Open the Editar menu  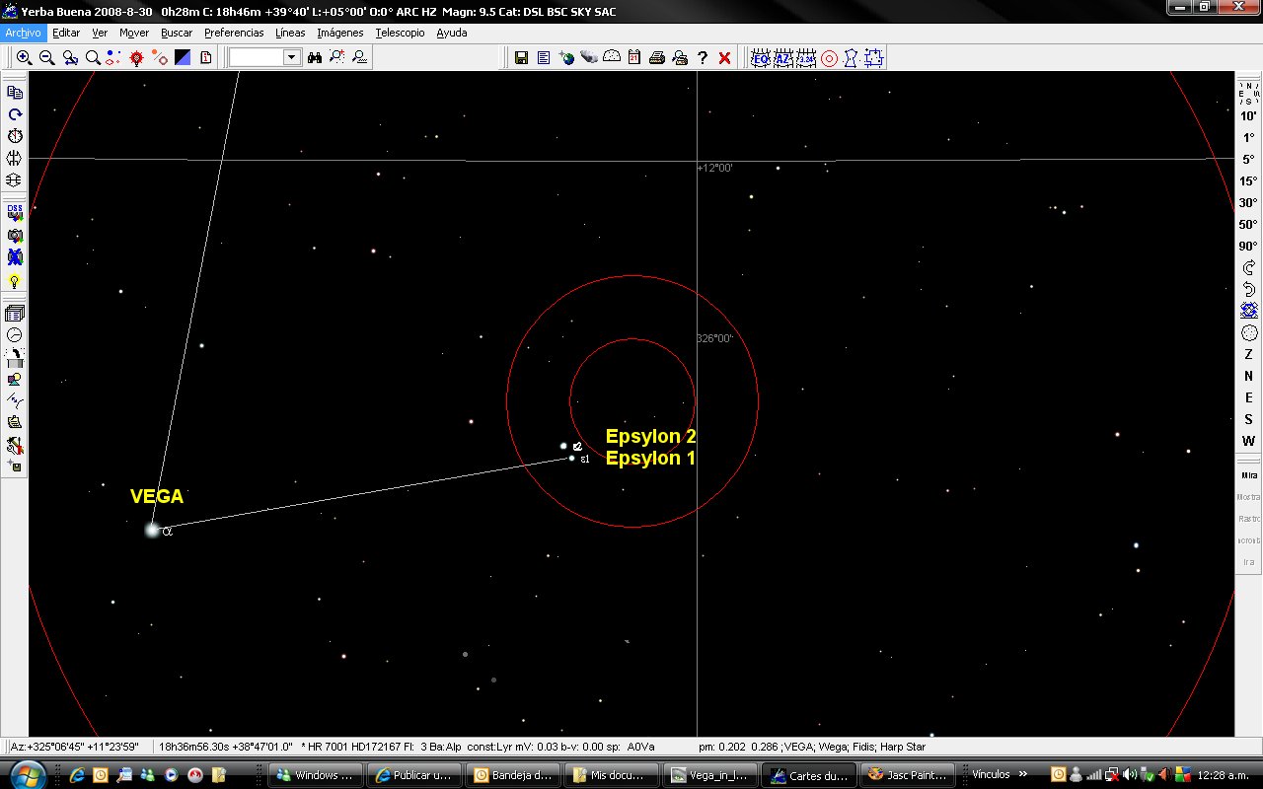click(x=66, y=33)
